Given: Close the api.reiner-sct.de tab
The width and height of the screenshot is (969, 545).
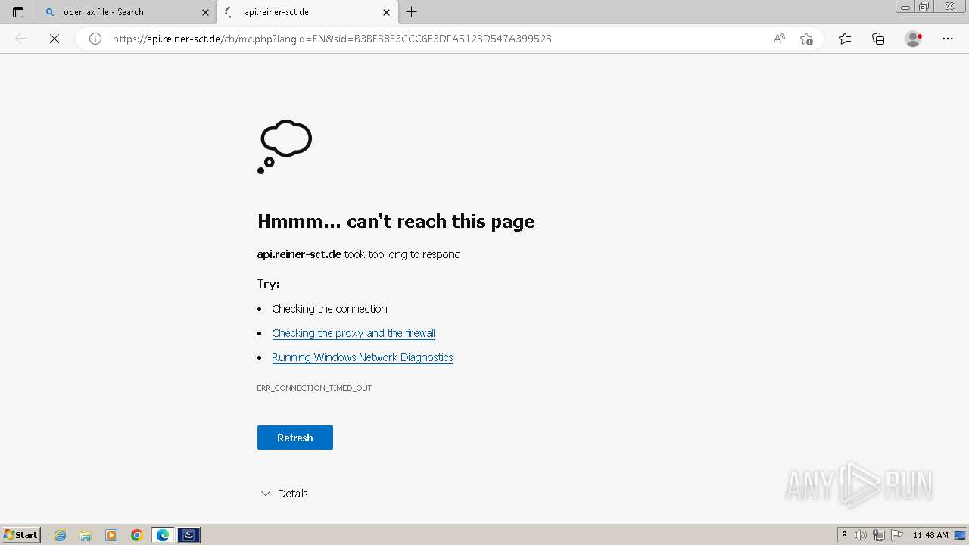Looking at the screenshot, I should pyautogui.click(x=386, y=12).
